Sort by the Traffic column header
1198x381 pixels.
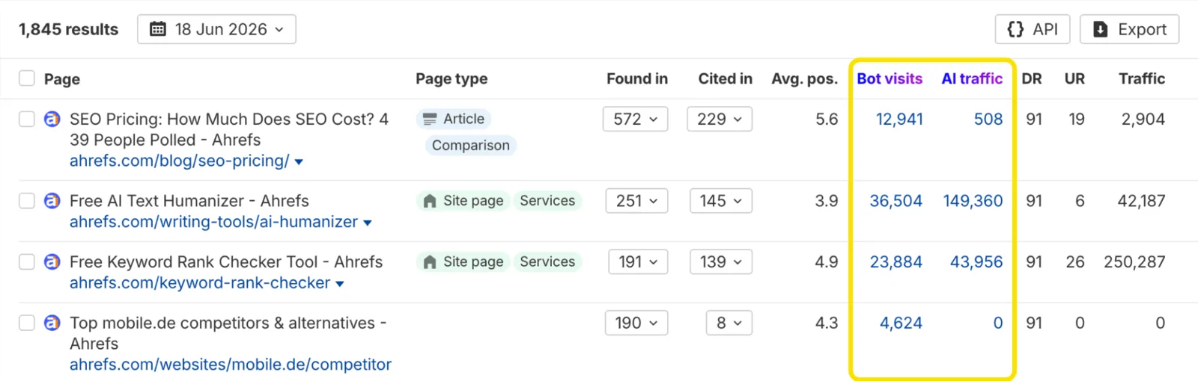click(1142, 78)
